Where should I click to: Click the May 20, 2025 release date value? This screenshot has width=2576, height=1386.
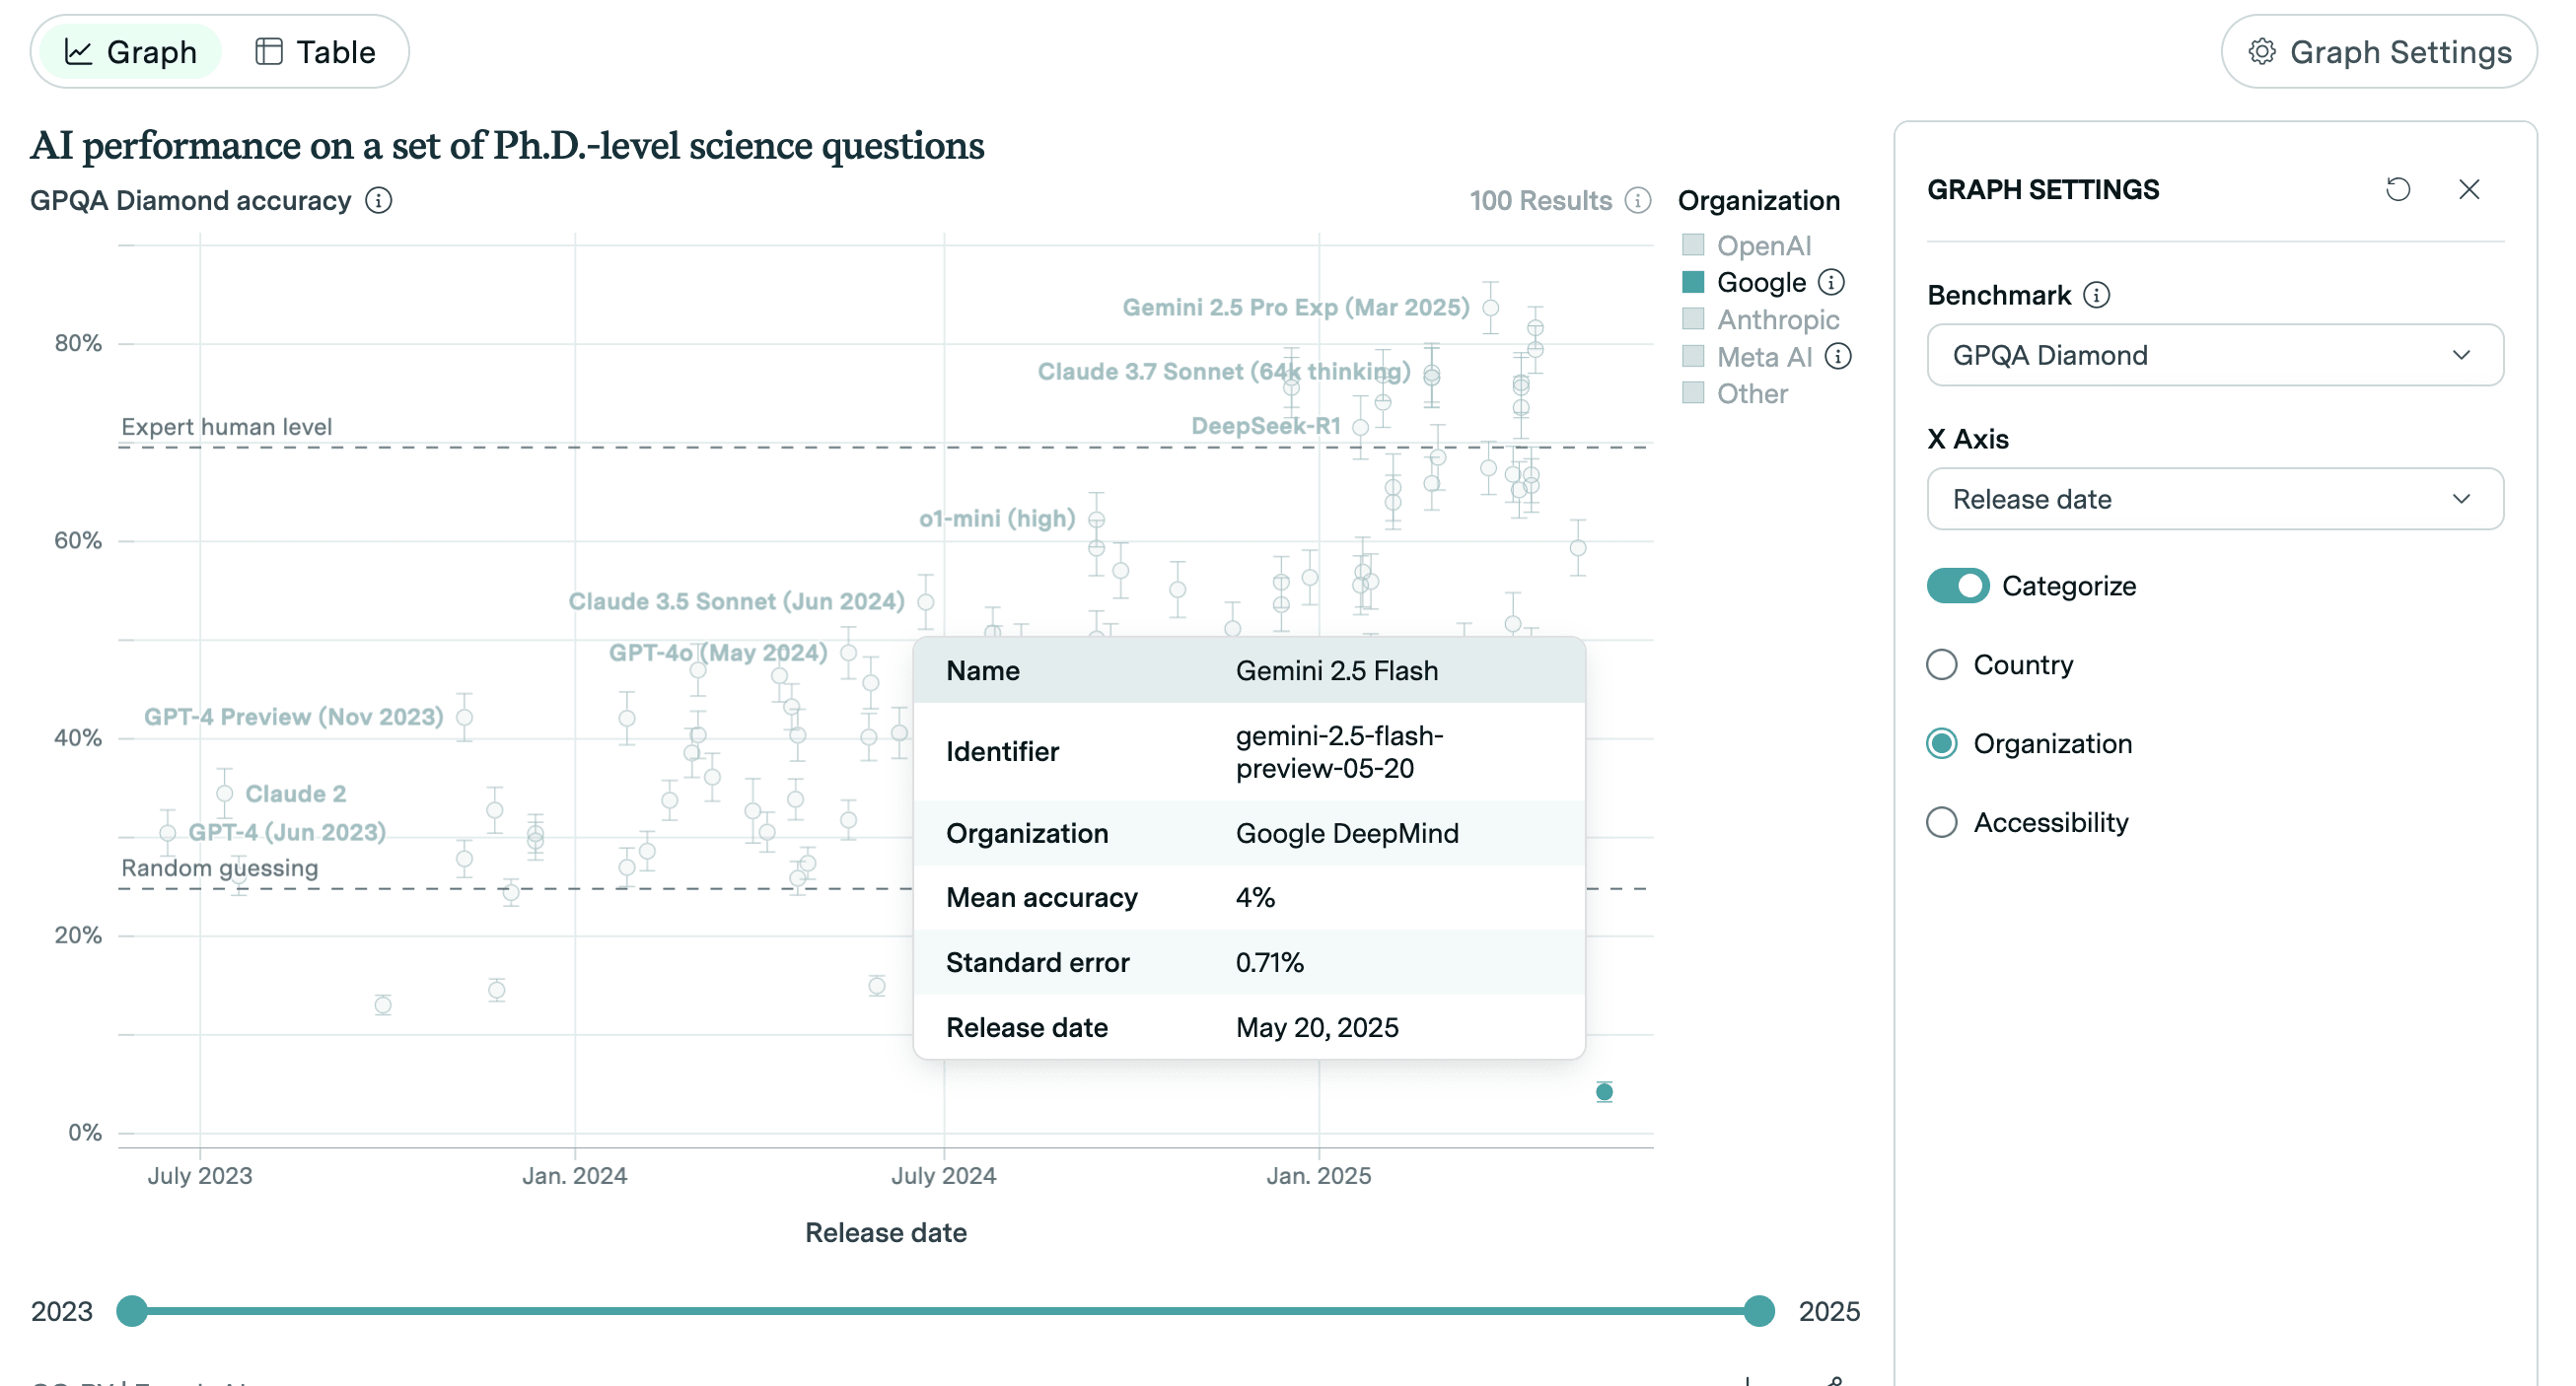(x=1317, y=1028)
